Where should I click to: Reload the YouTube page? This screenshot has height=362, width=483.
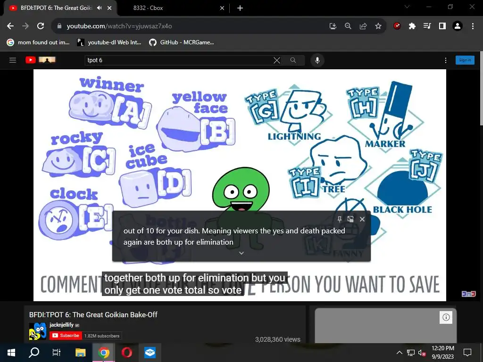coord(41,26)
